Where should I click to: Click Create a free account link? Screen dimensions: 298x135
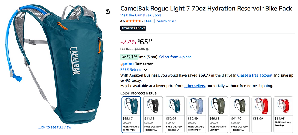(255, 75)
